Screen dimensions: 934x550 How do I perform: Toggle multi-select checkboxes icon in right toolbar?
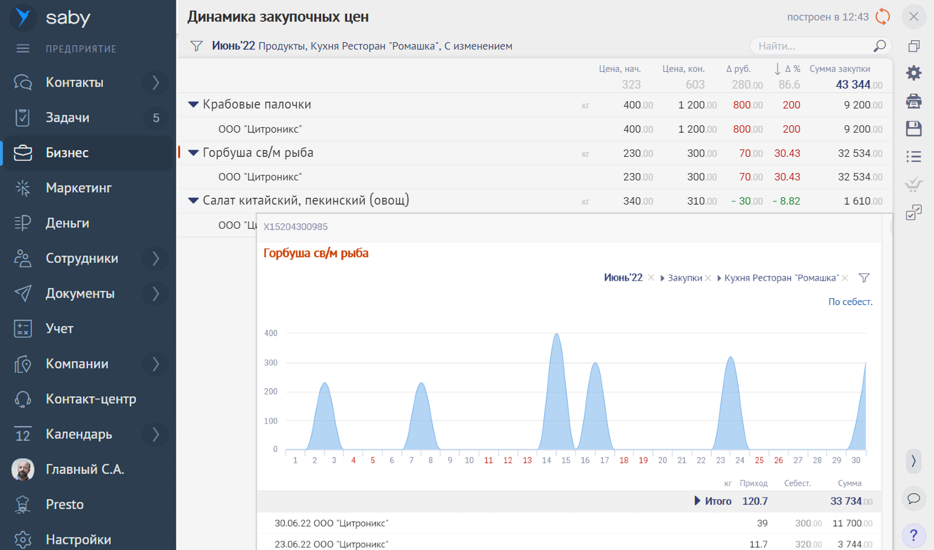pyautogui.click(x=914, y=212)
